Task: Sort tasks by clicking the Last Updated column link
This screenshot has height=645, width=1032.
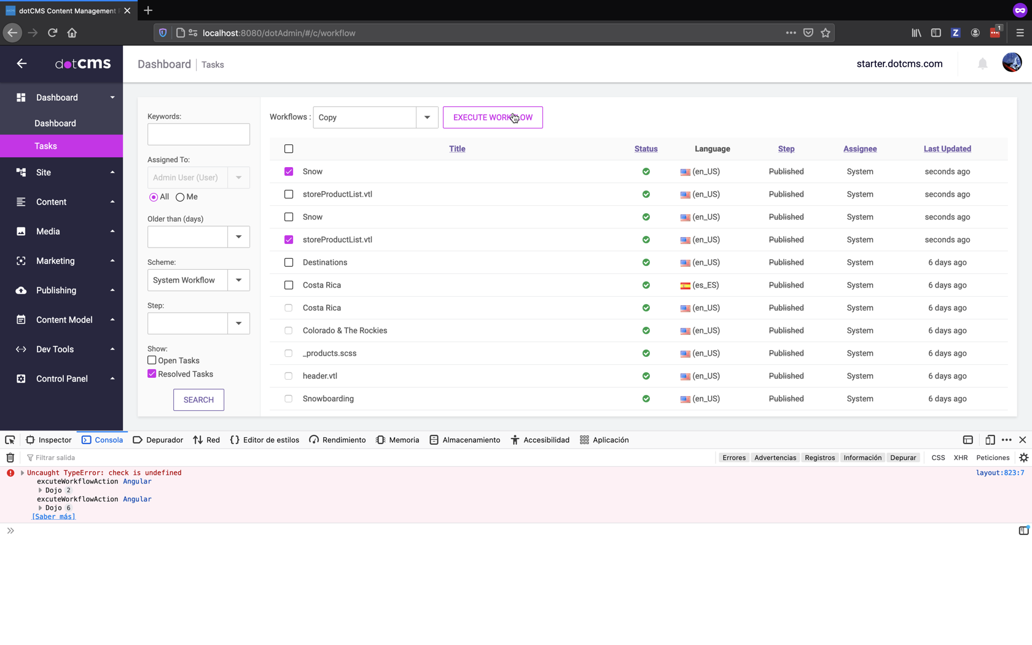Action: pyautogui.click(x=947, y=149)
